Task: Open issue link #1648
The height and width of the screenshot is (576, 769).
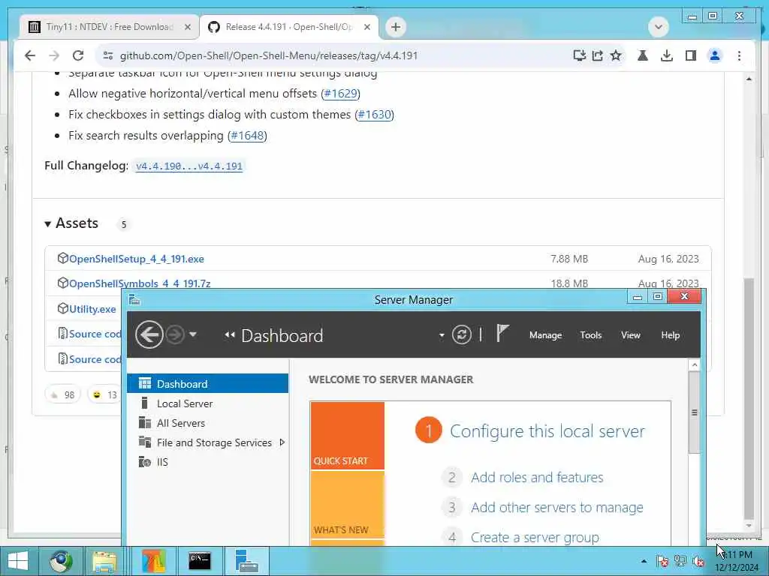Action: pyautogui.click(x=247, y=136)
